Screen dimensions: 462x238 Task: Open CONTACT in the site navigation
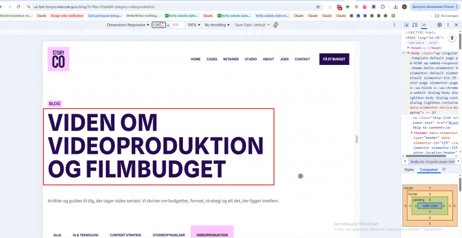[303, 59]
